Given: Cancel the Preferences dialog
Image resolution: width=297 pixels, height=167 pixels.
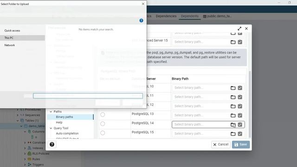Looking at the screenshot, I should click(x=221, y=144).
